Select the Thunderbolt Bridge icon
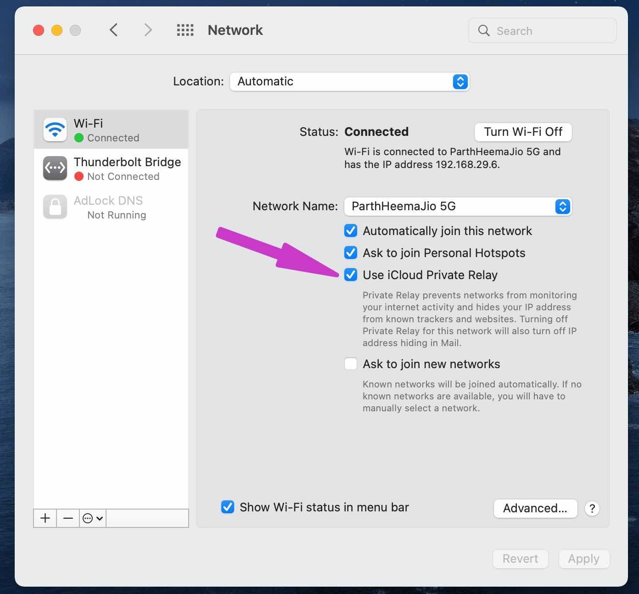This screenshot has height=594, width=639. (55, 168)
